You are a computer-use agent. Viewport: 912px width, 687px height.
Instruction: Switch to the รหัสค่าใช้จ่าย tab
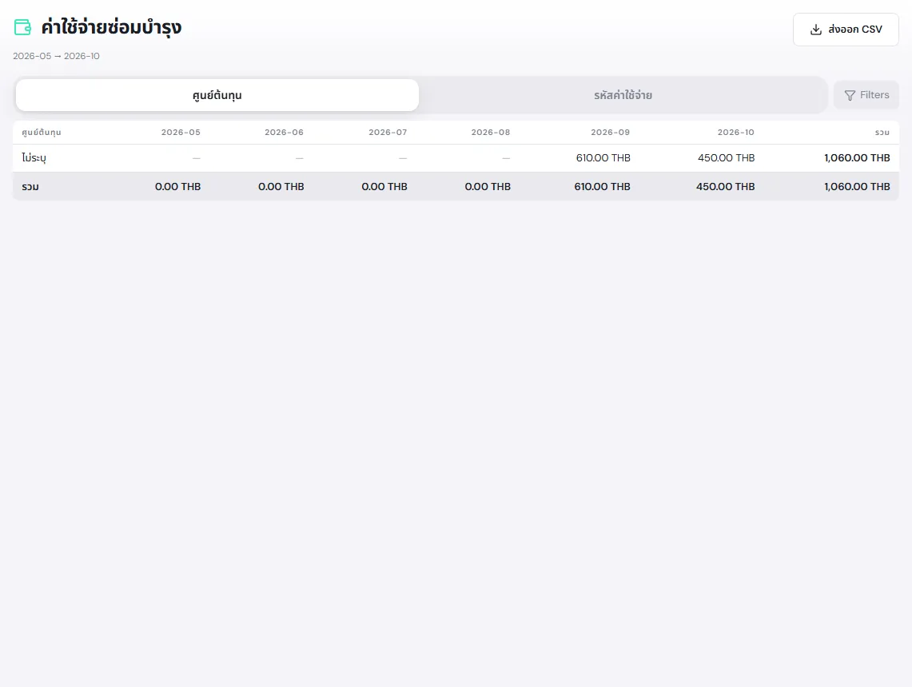tap(623, 95)
